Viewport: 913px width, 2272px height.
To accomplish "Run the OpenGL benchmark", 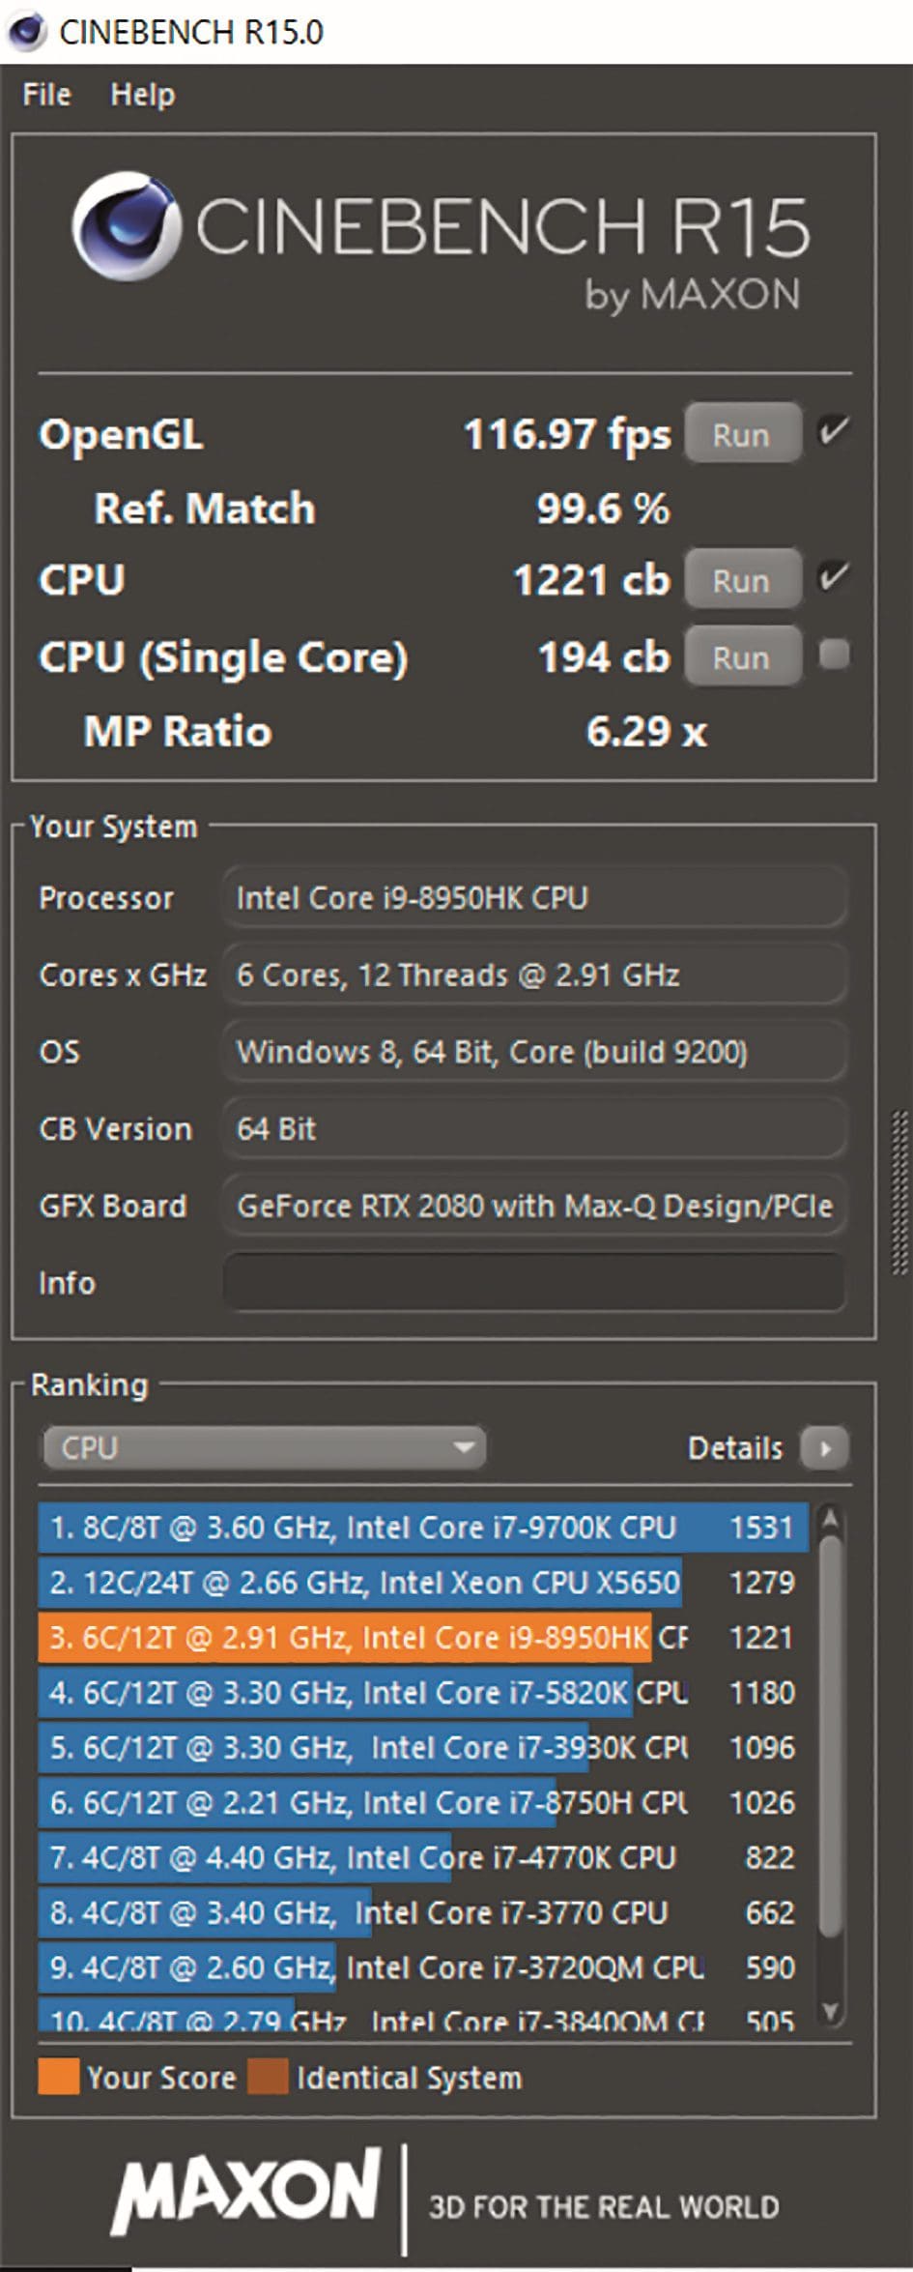I will coord(743,434).
